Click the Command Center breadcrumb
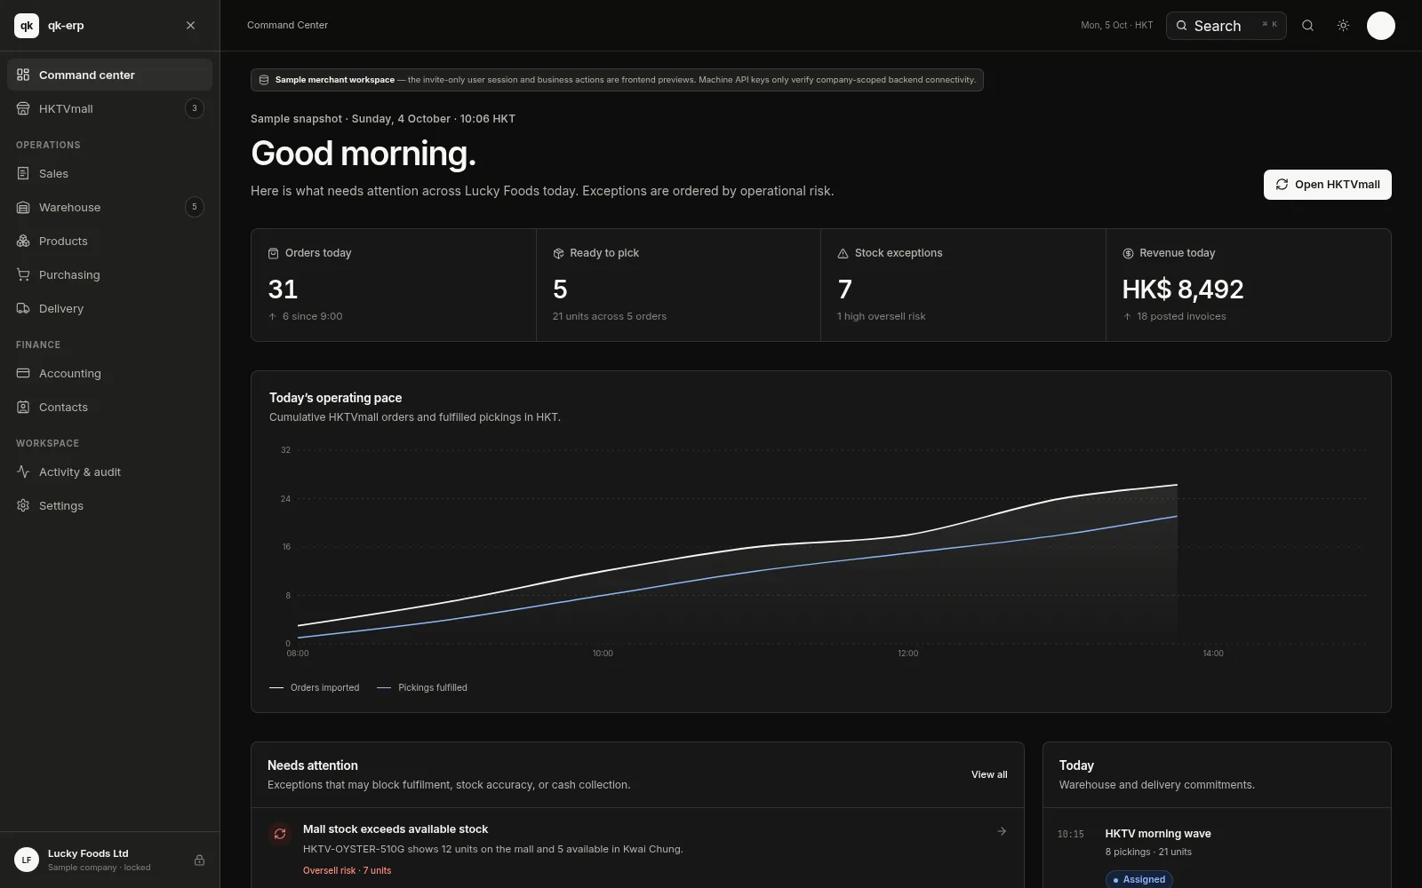The width and height of the screenshot is (1422, 888). (x=287, y=25)
